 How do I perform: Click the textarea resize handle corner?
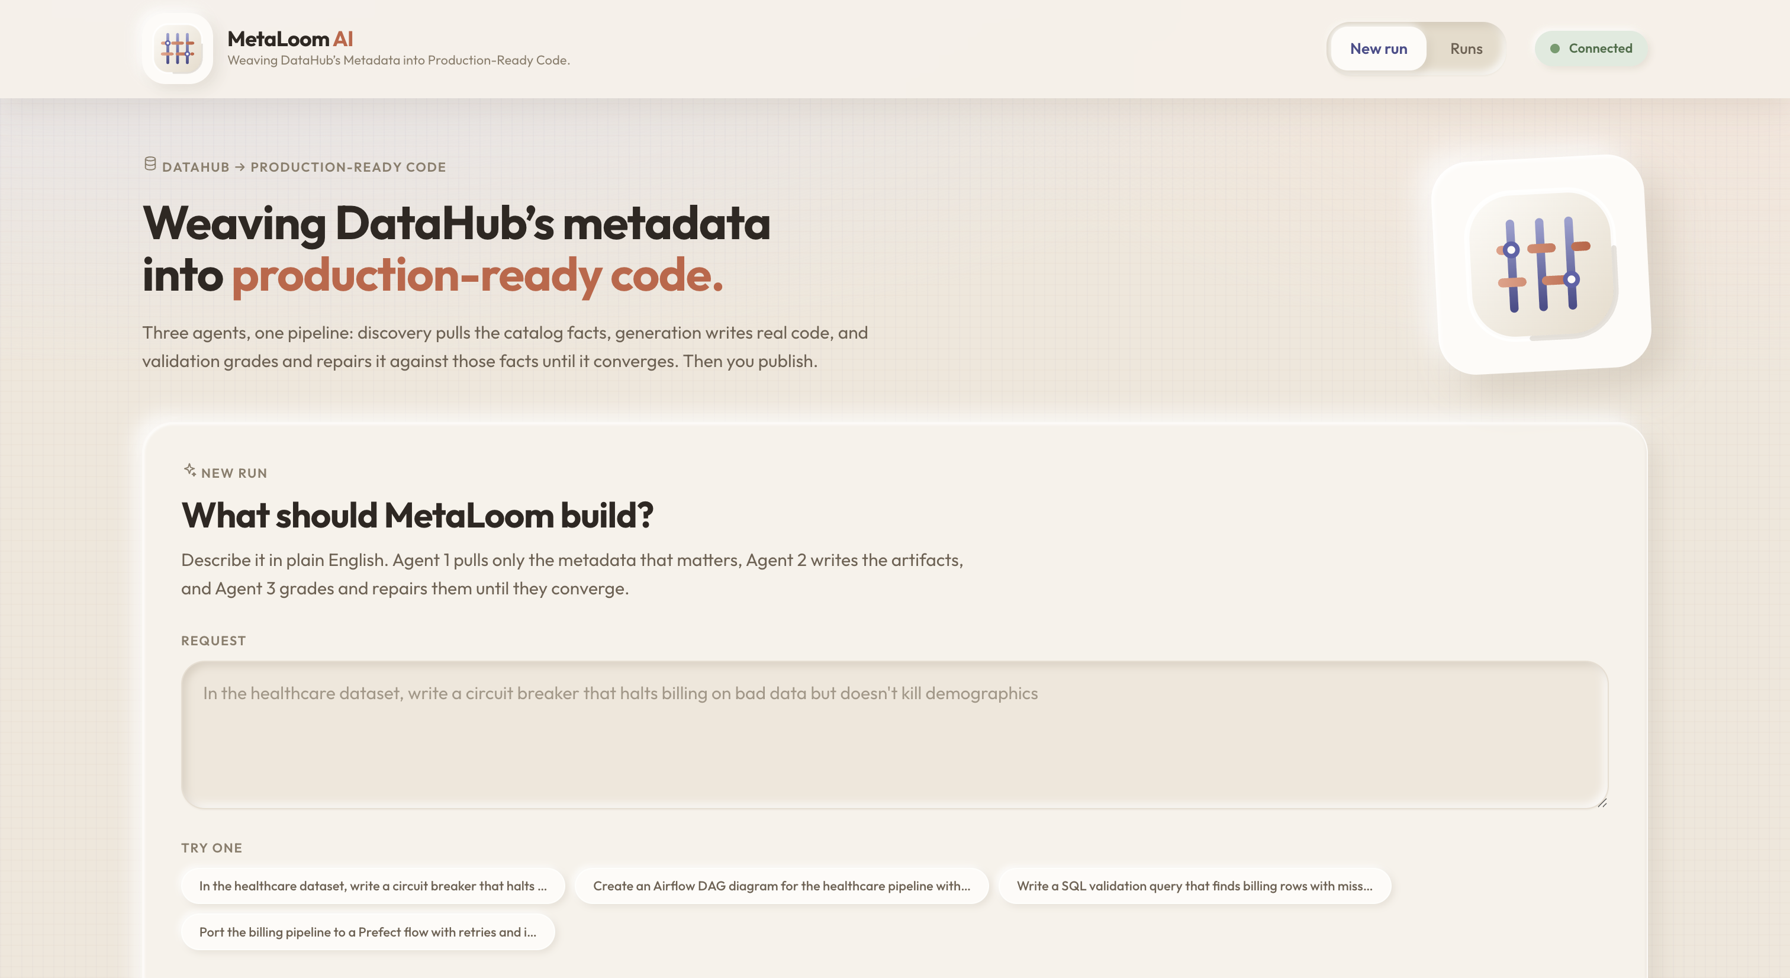1602,802
